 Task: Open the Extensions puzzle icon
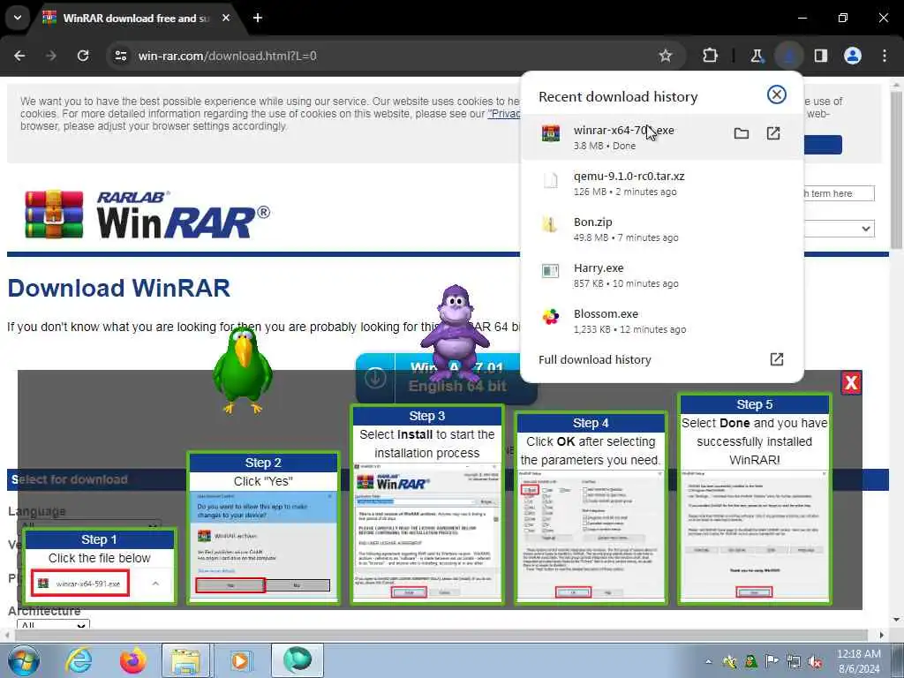711,56
